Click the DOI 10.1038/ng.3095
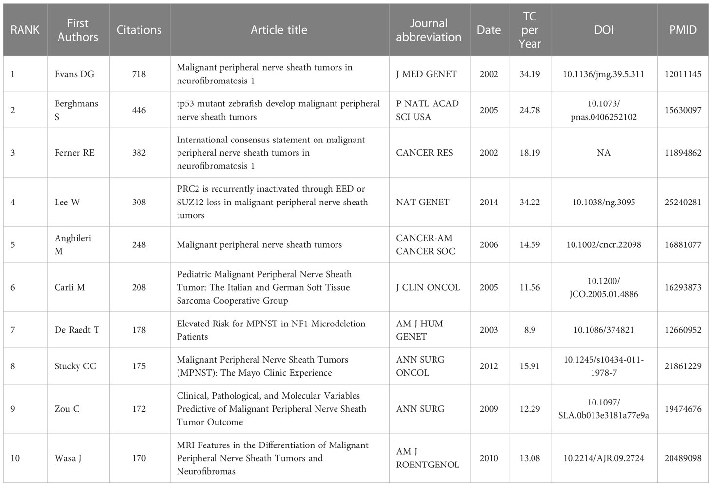This screenshot has height=486, width=712. click(604, 202)
